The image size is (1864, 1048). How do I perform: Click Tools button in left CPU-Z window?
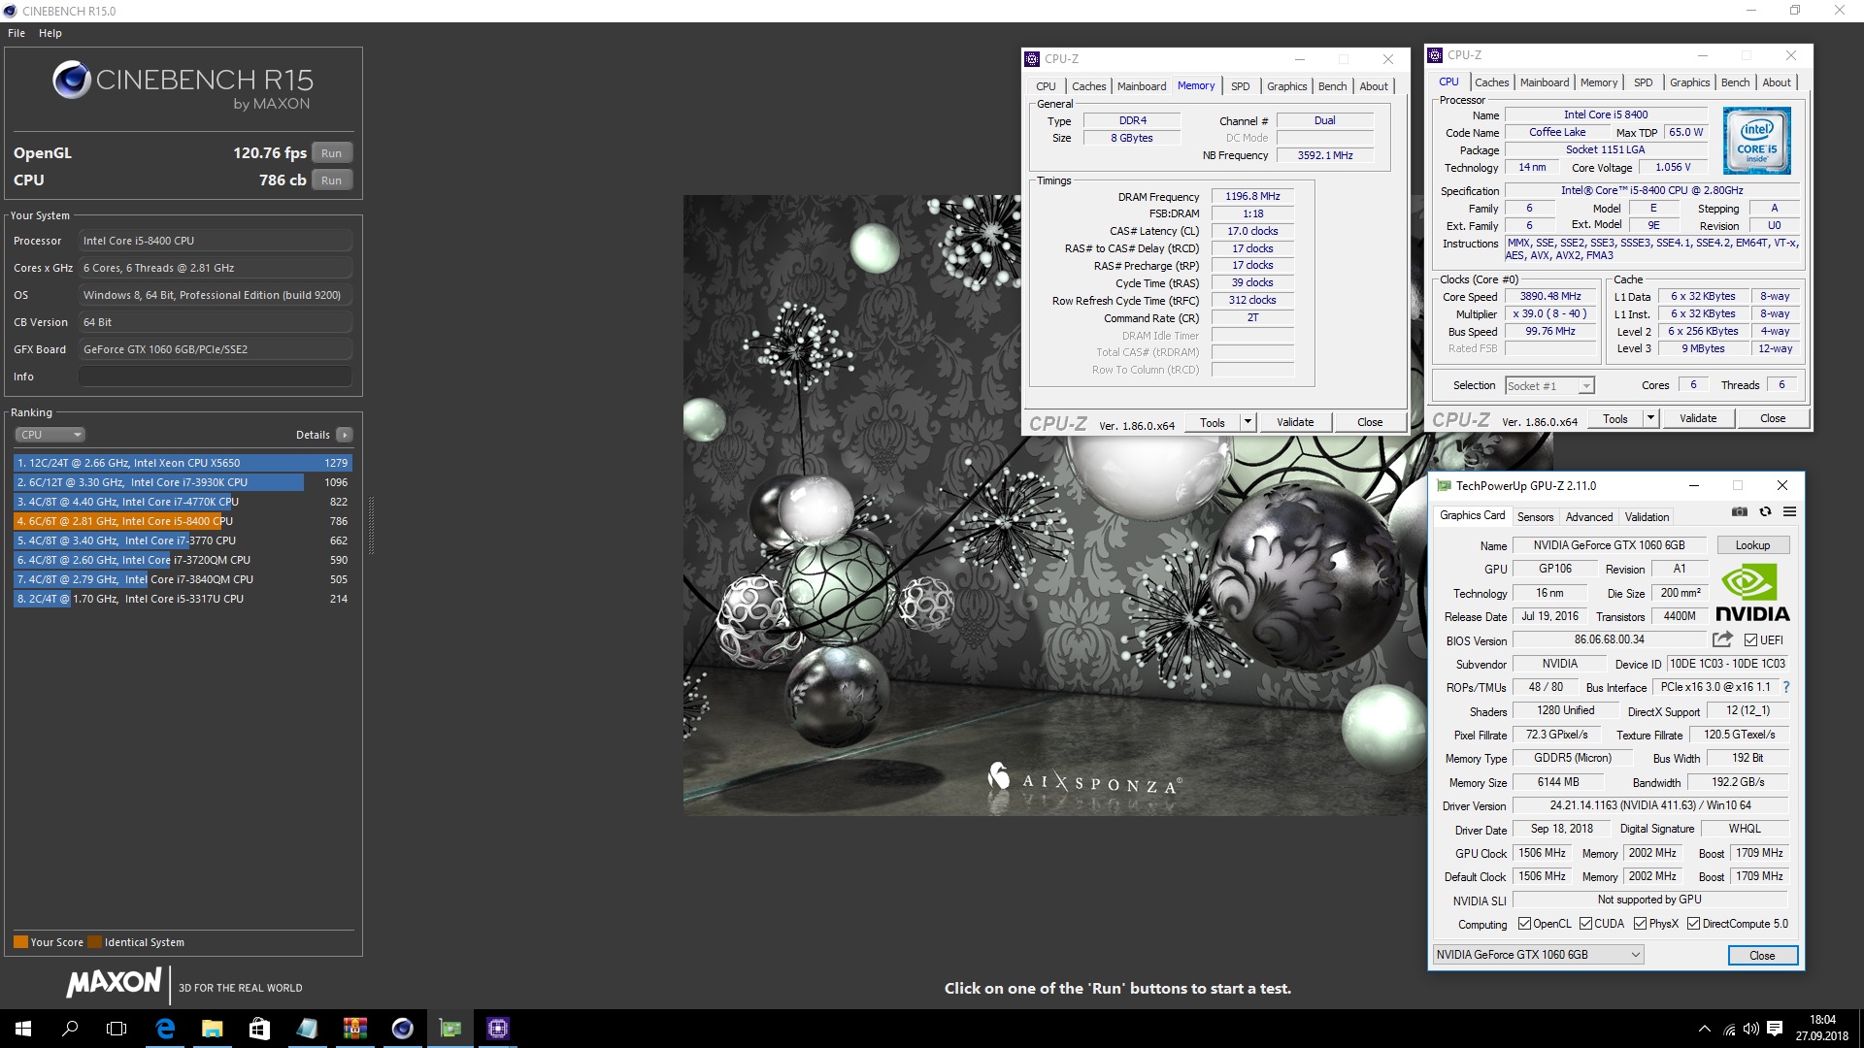coord(1213,422)
